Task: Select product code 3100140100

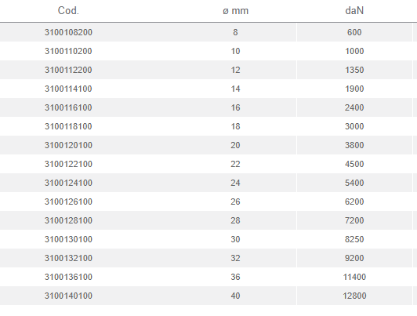Action: tap(68, 296)
